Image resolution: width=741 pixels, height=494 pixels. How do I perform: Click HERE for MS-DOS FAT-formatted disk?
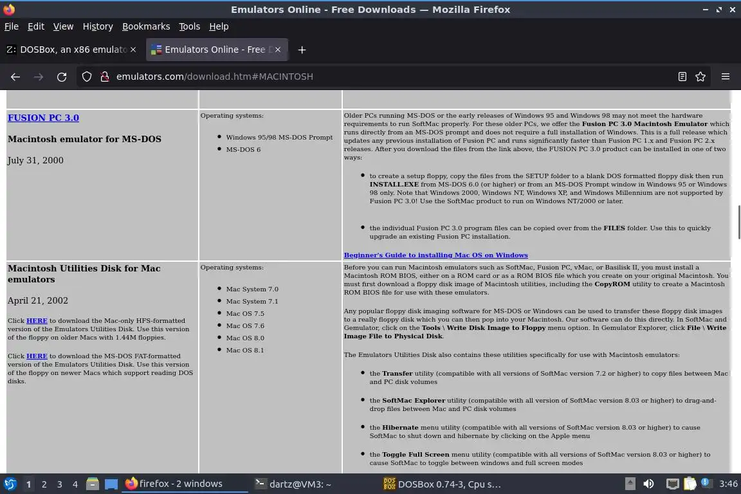tap(37, 356)
